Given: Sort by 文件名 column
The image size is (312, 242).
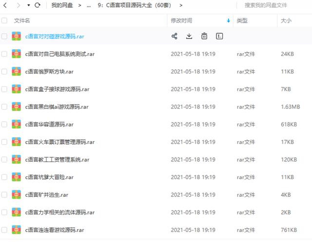Looking at the screenshot, I should (22, 20).
